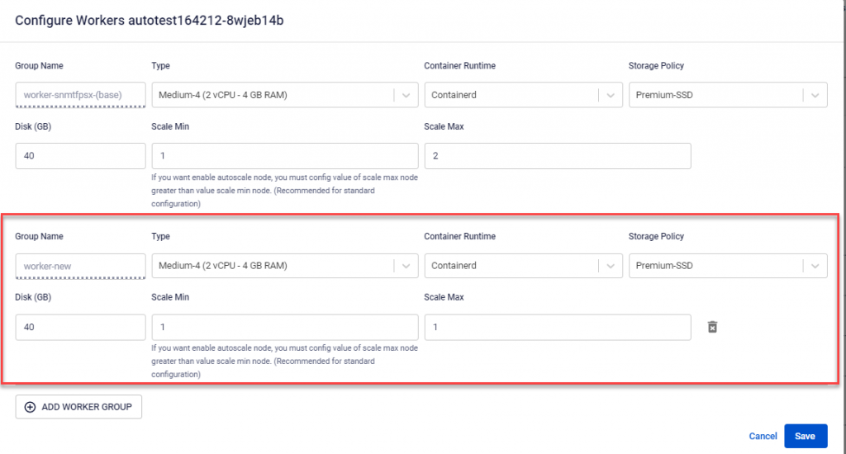Click the base worker Group Name field
The image size is (846, 454).
[x=80, y=95]
